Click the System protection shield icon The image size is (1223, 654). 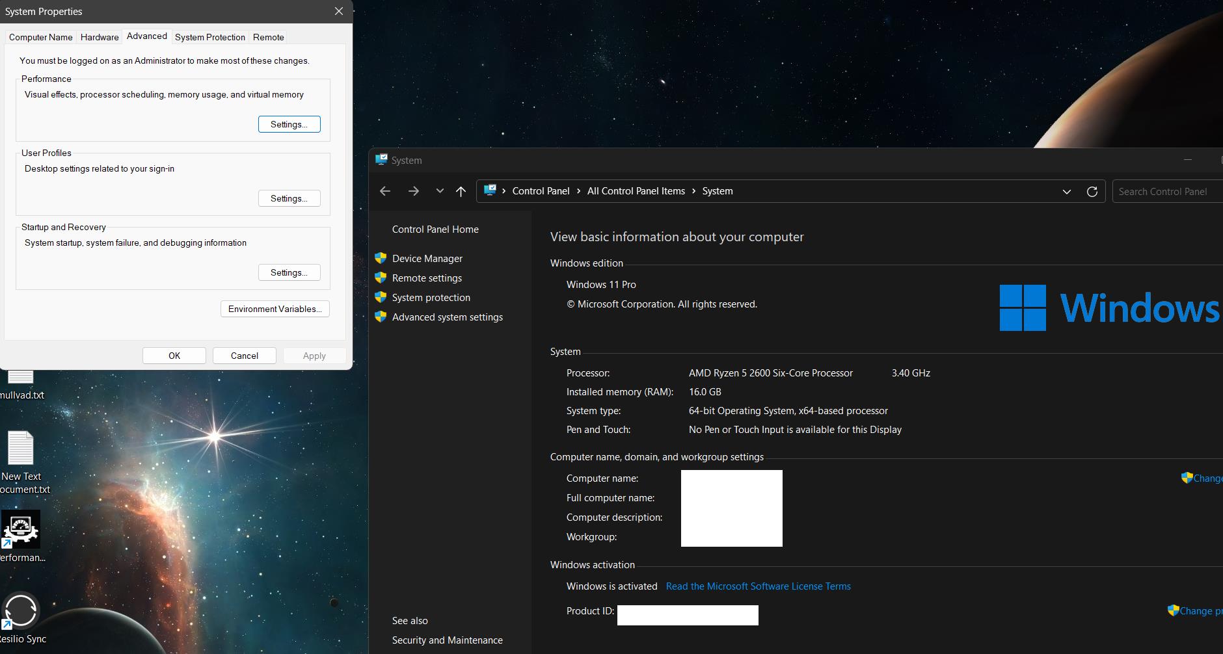tap(381, 297)
